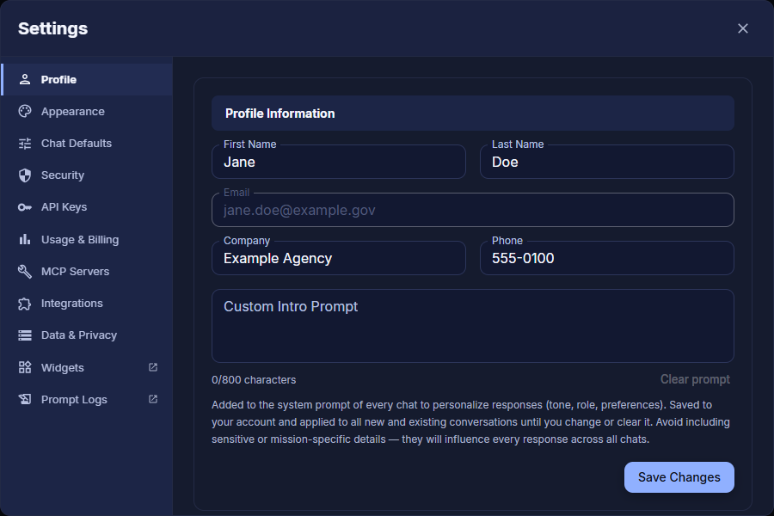Image resolution: width=774 pixels, height=516 pixels.
Task: Click external link icon next to Widgets
Action: pyautogui.click(x=153, y=367)
